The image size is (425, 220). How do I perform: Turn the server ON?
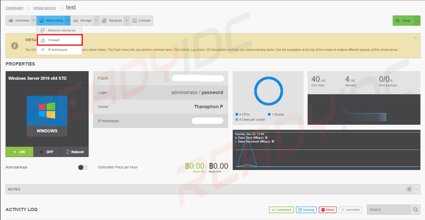point(20,152)
